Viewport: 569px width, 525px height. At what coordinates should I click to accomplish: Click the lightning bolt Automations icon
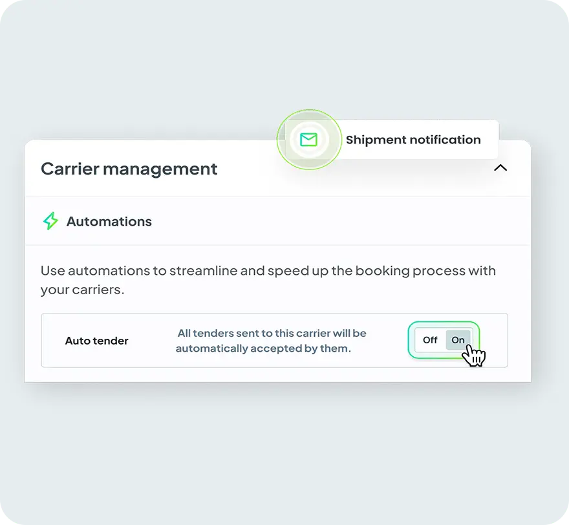tap(50, 221)
